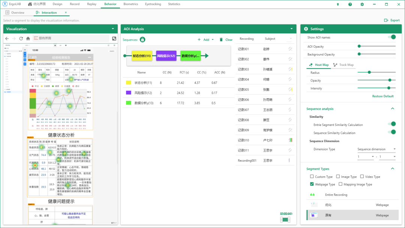Select the Heat Map tab
405x228 pixels.
[319, 65]
